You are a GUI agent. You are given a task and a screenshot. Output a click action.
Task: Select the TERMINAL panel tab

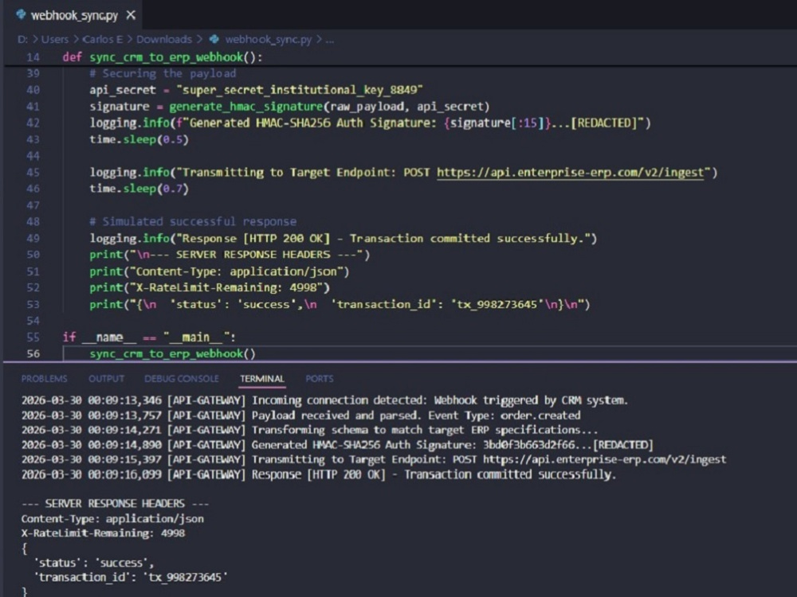tap(261, 379)
